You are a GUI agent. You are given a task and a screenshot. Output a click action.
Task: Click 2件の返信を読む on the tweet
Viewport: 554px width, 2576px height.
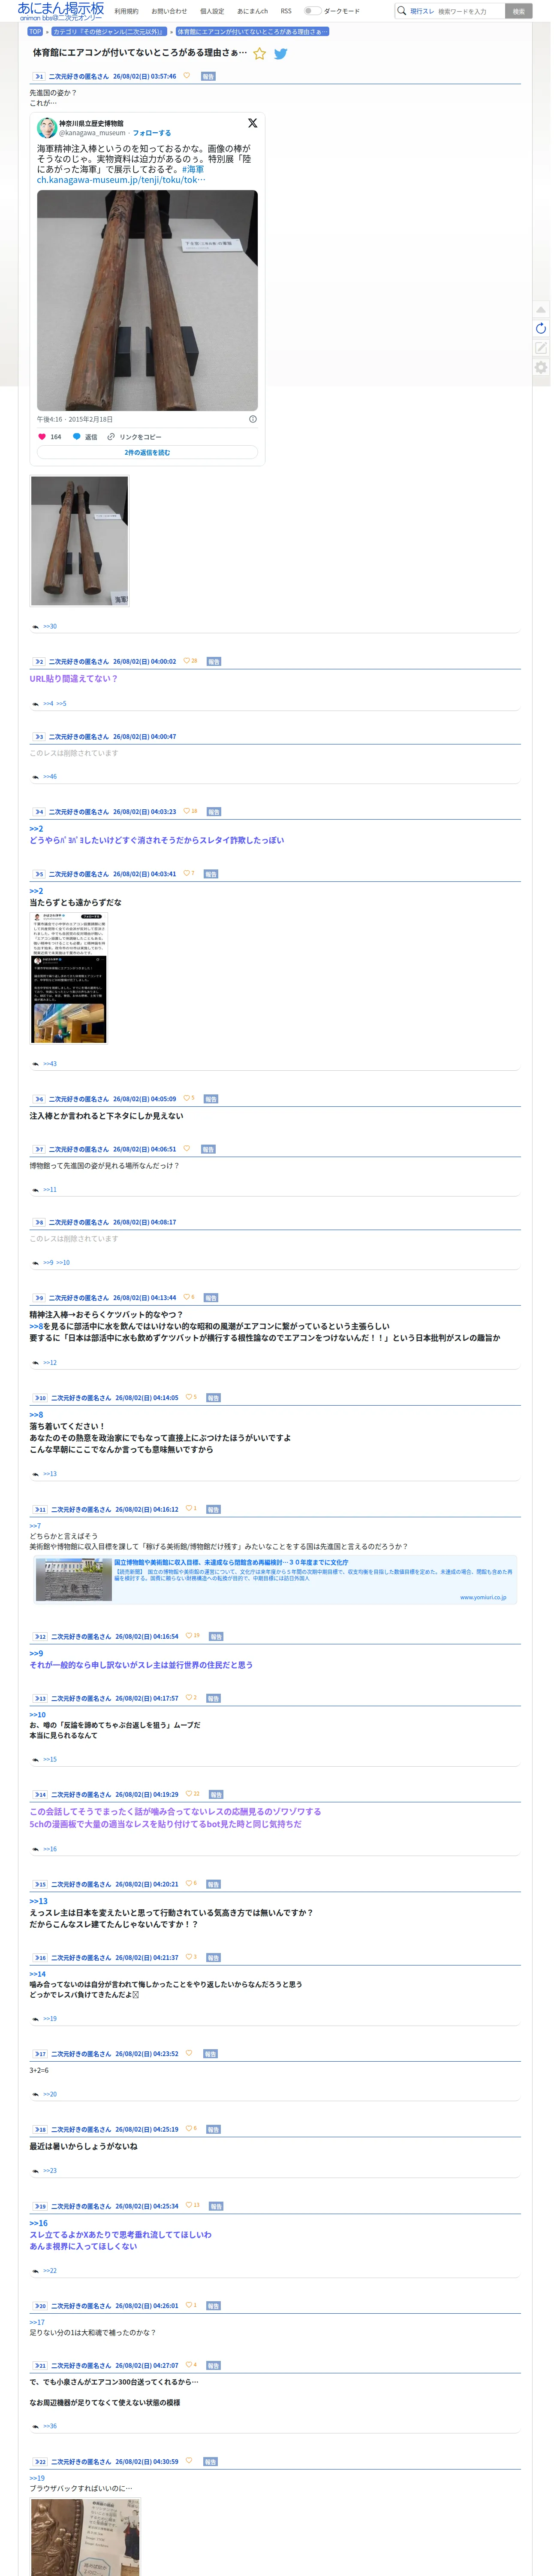148,453
